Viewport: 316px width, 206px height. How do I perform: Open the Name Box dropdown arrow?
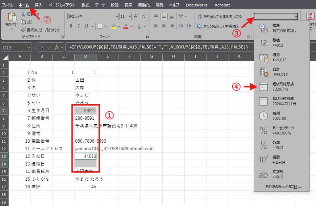(28, 48)
